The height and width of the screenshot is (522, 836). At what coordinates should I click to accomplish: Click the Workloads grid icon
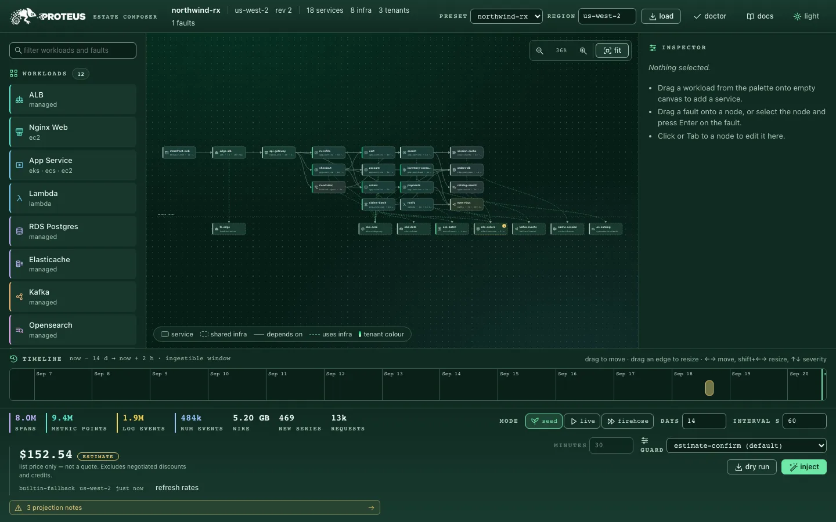tap(14, 74)
